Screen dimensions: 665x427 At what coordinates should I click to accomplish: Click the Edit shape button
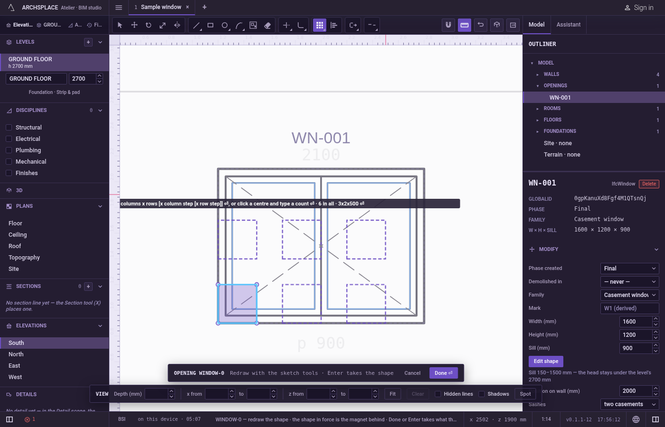pos(546,362)
